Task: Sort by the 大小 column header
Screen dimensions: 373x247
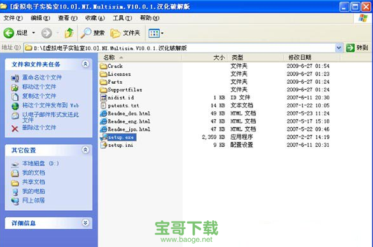Action: click(x=205, y=57)
